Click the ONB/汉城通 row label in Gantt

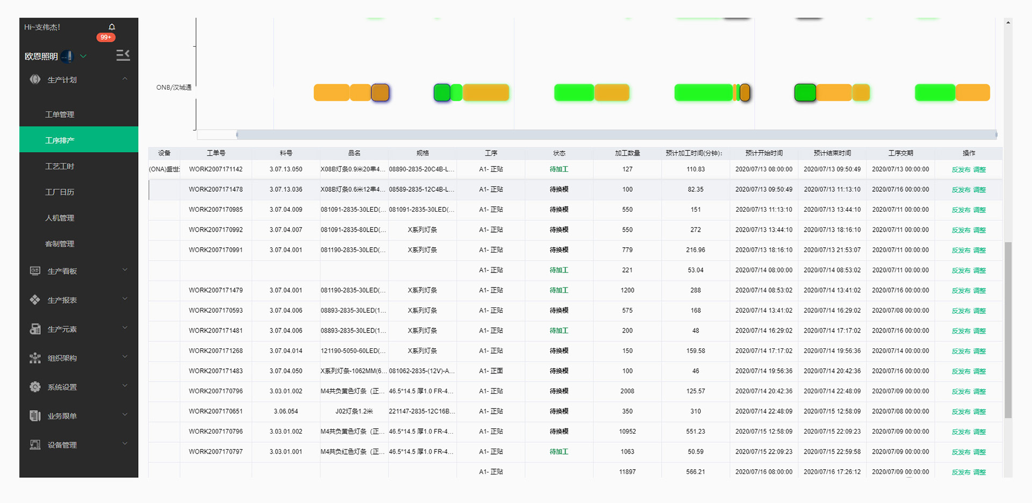click(174, 88)
